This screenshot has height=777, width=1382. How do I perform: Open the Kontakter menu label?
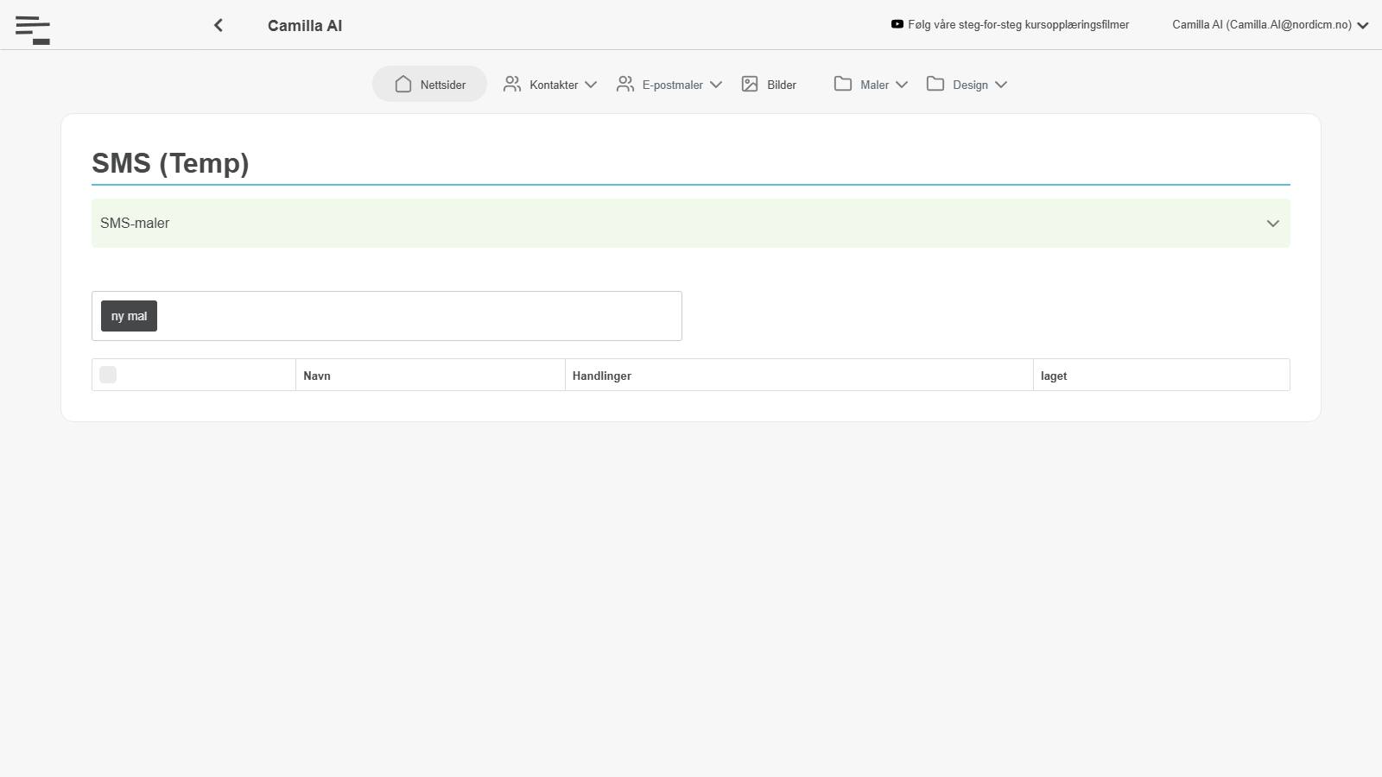coord(554,85)
